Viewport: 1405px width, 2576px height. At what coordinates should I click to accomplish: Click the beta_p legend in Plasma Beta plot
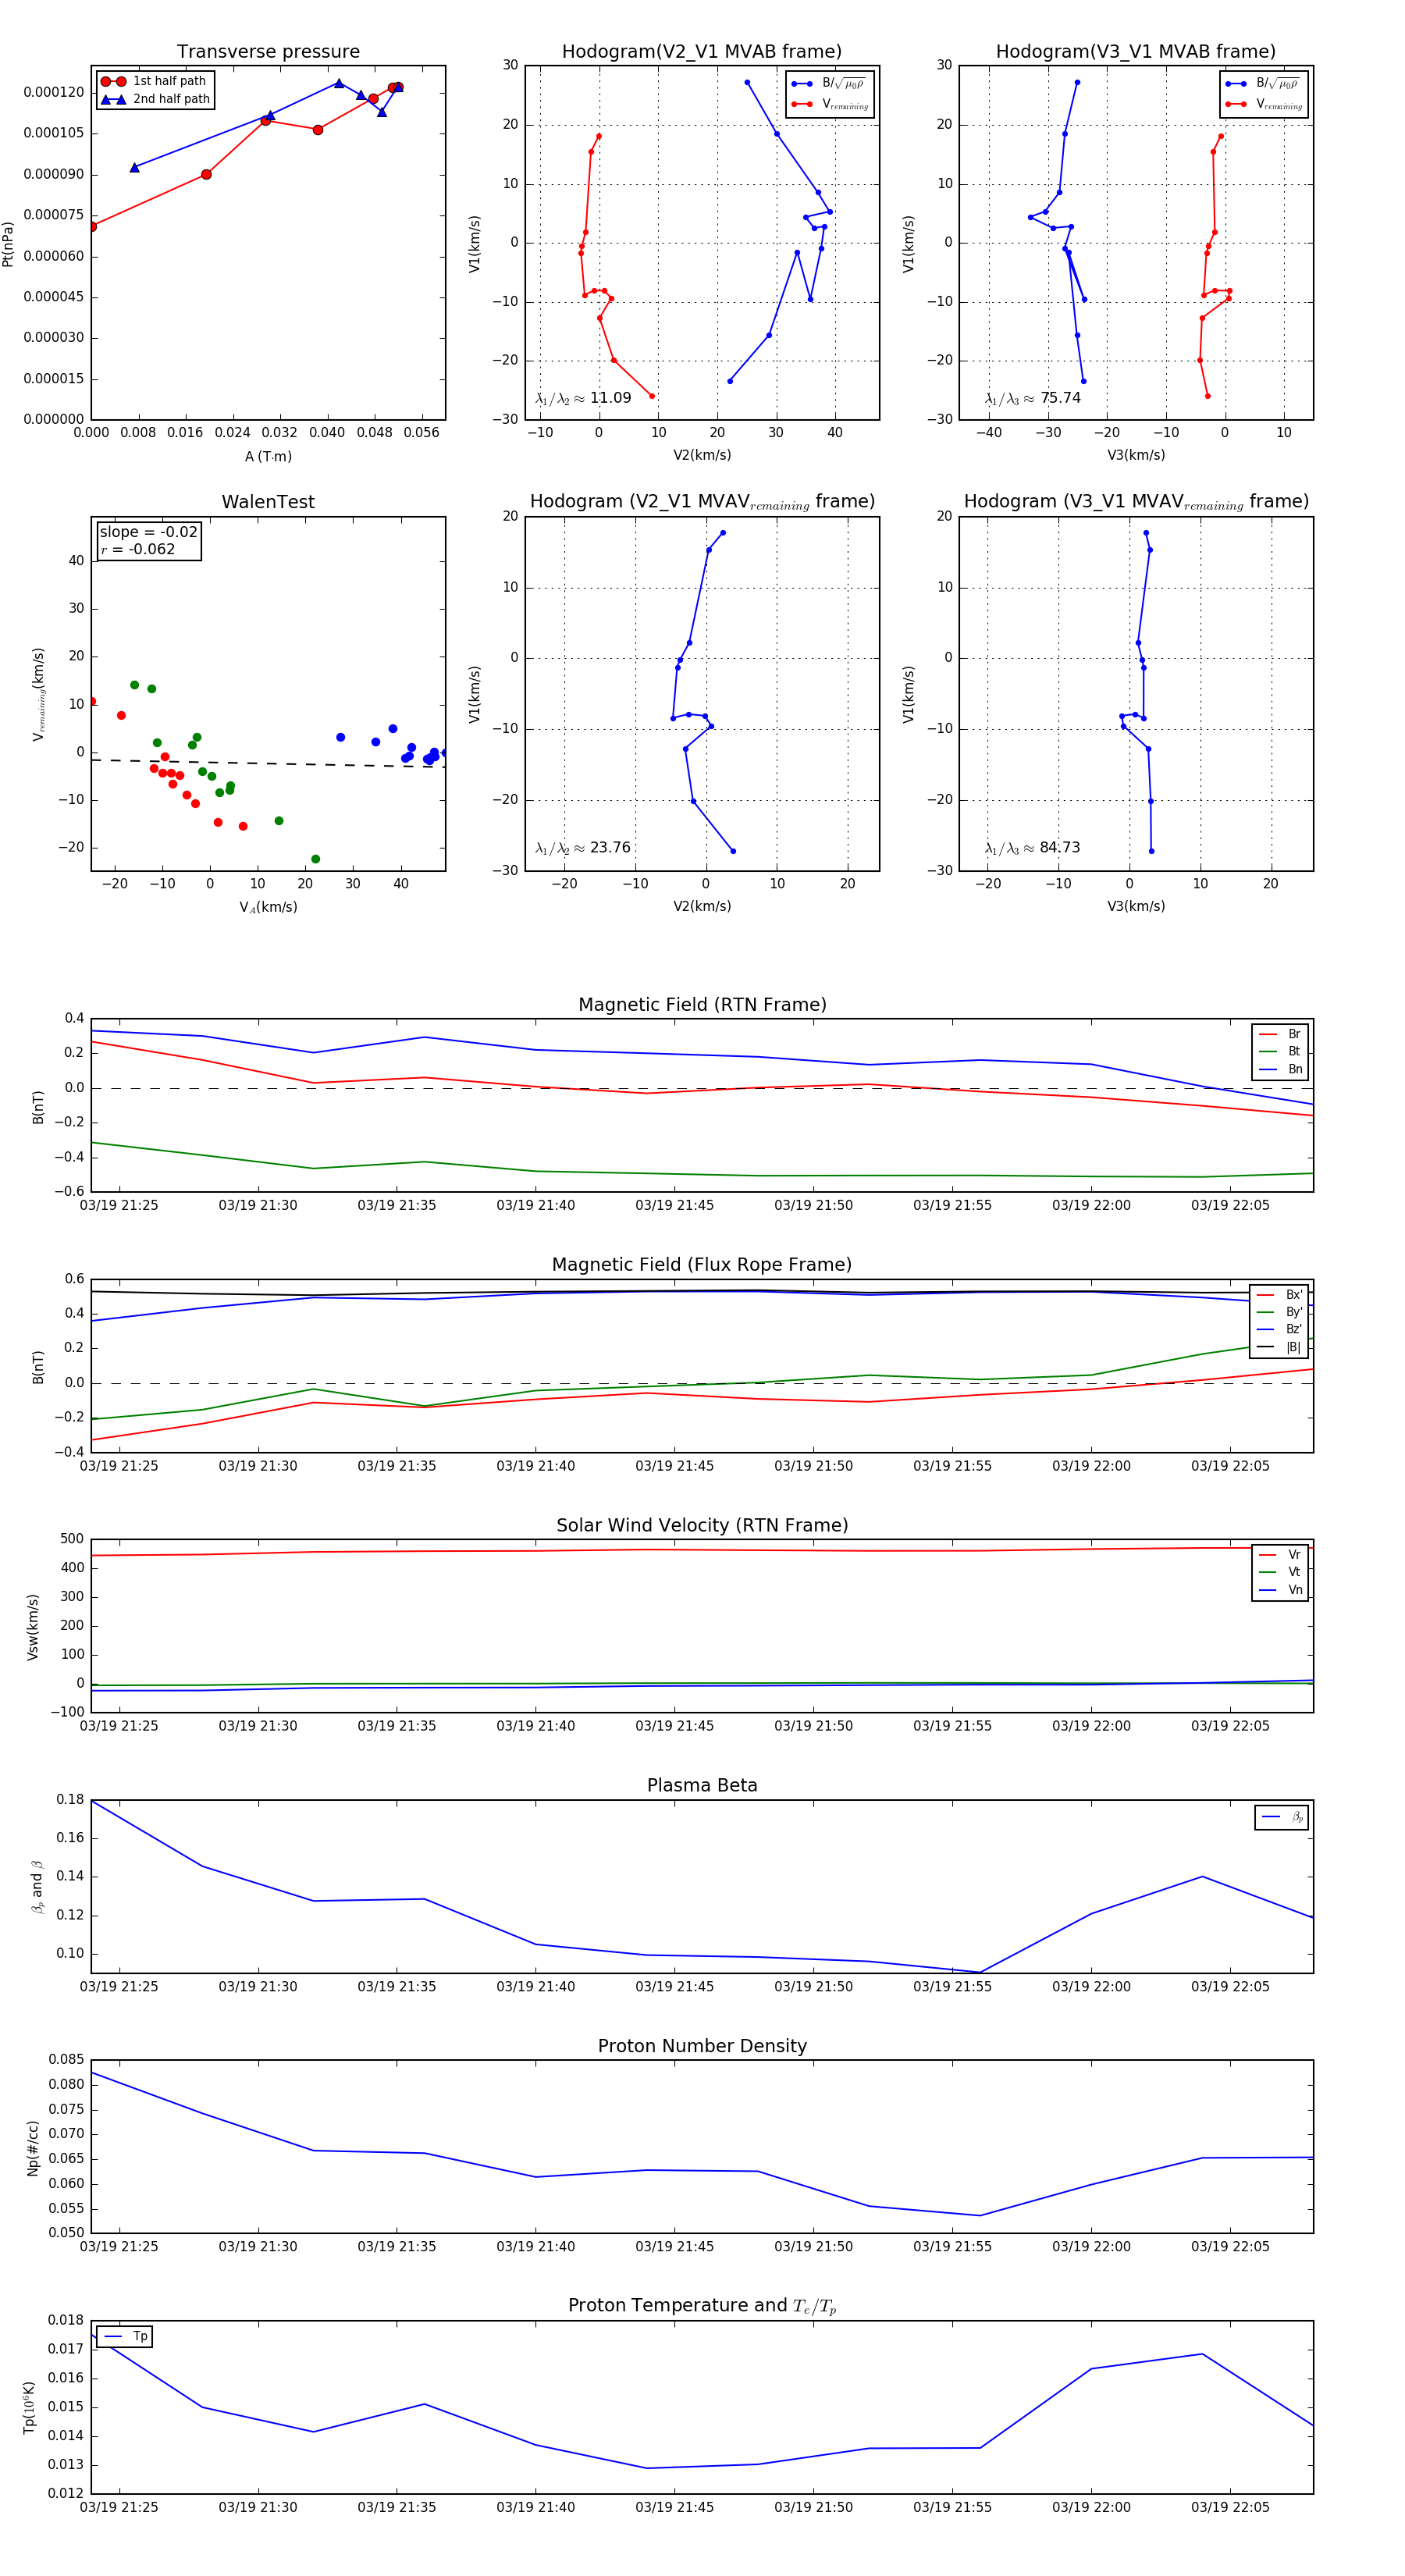click(x=1282, y=1818)
